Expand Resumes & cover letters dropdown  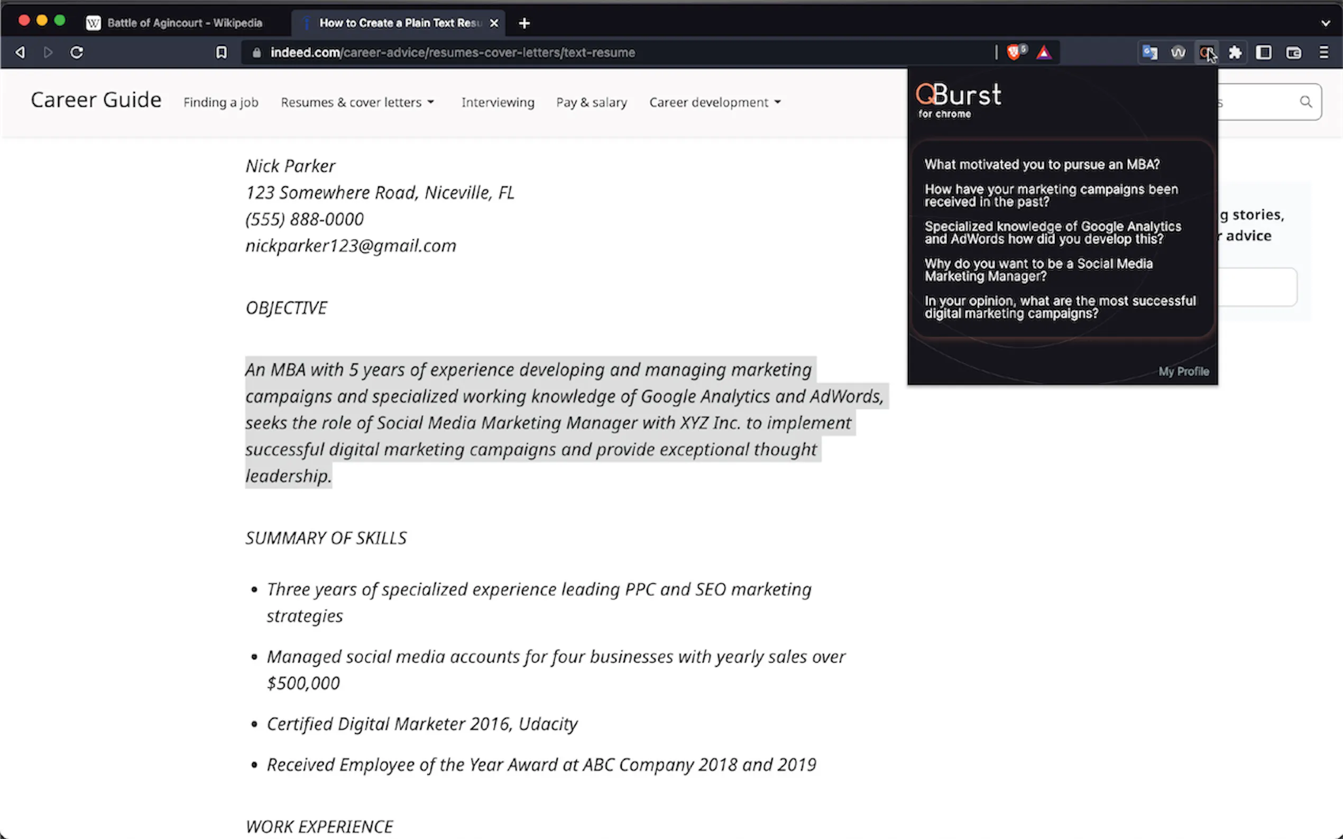click(x=357, y=102)
